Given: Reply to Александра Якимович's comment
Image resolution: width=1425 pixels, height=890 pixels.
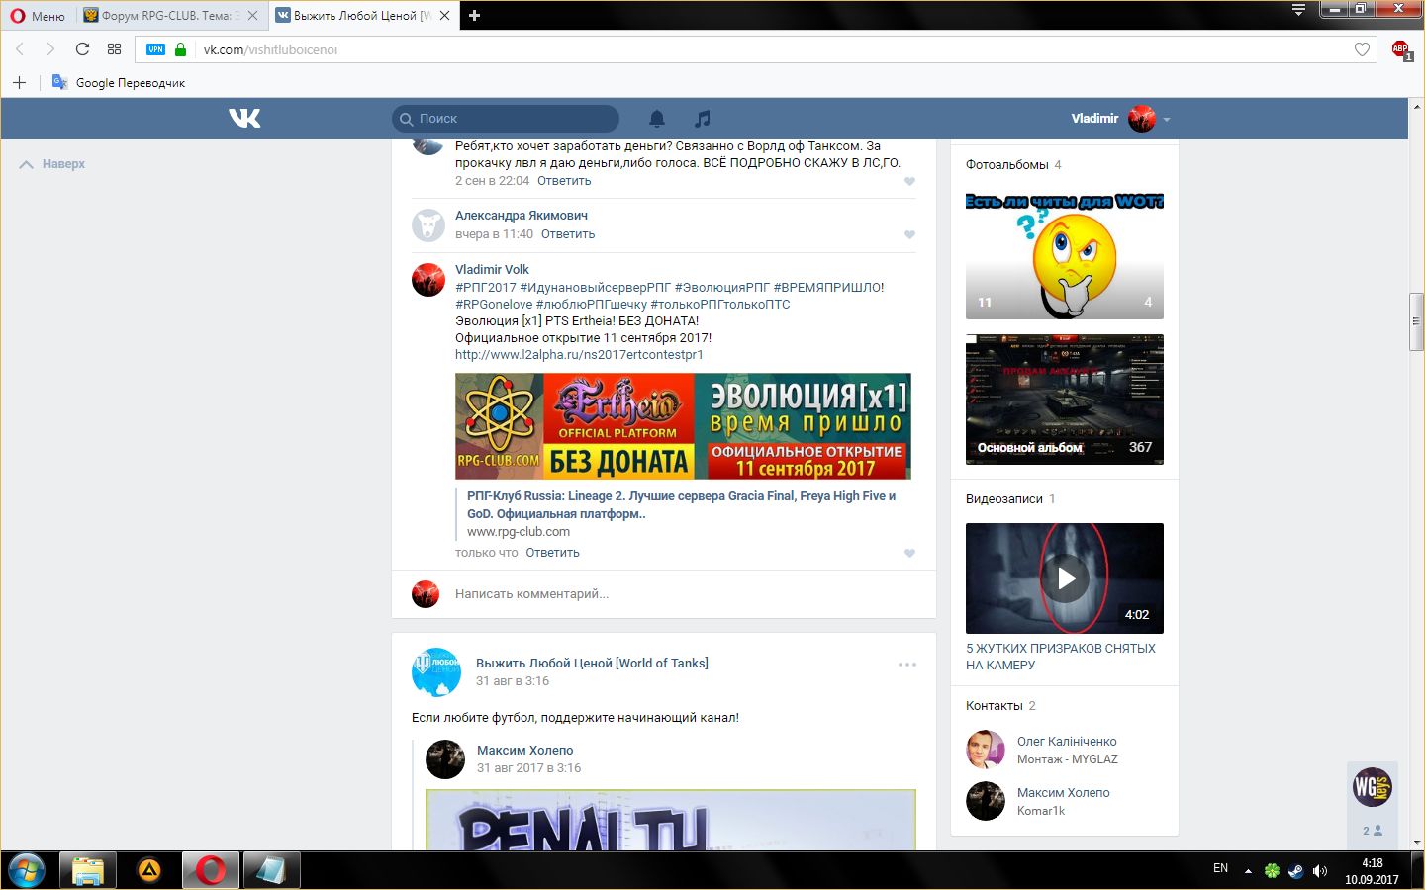Looking at the screenshot, I should click(568, 234).
